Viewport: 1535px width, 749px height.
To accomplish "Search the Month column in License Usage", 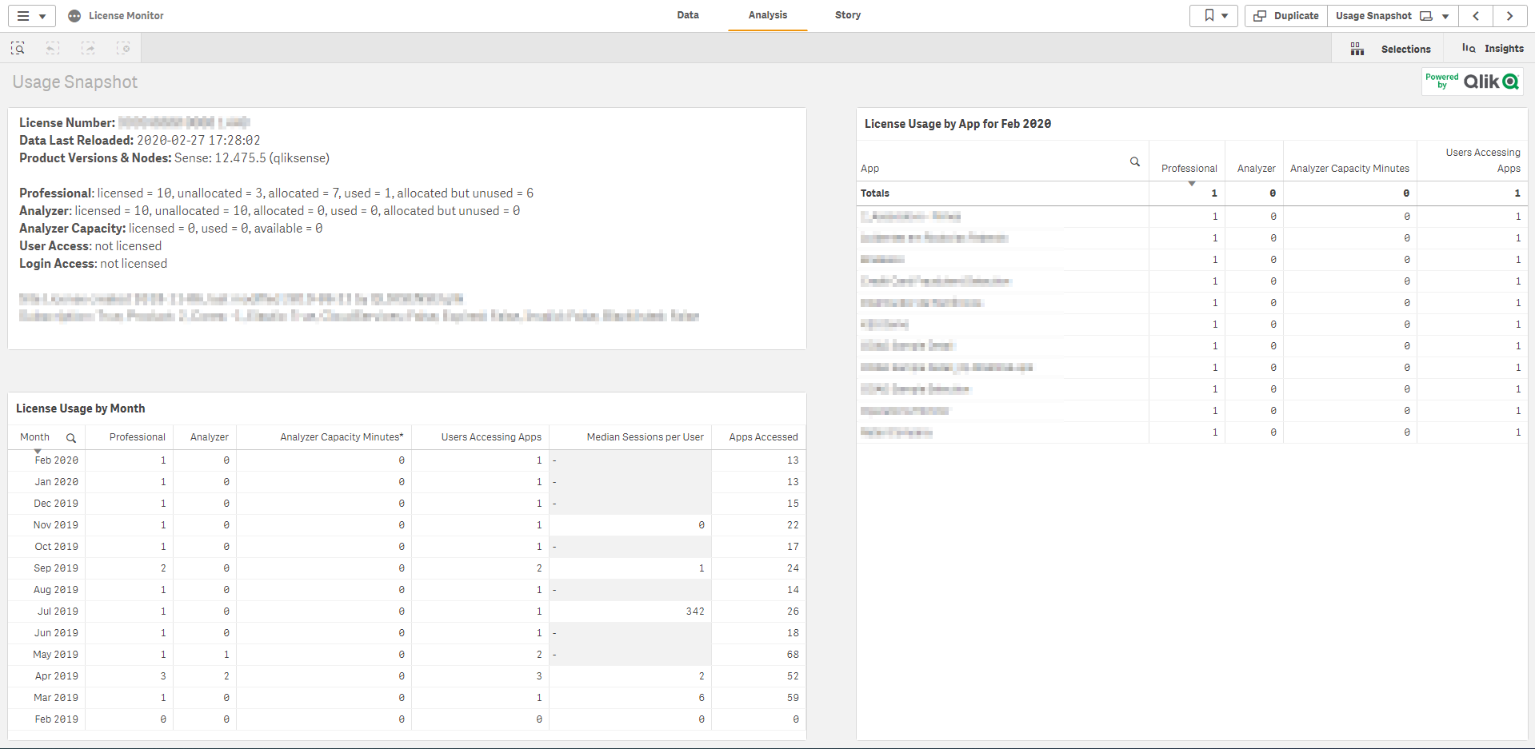I will 71,437.
